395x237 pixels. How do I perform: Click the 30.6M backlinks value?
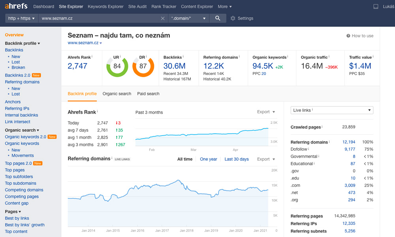(174, 66)
